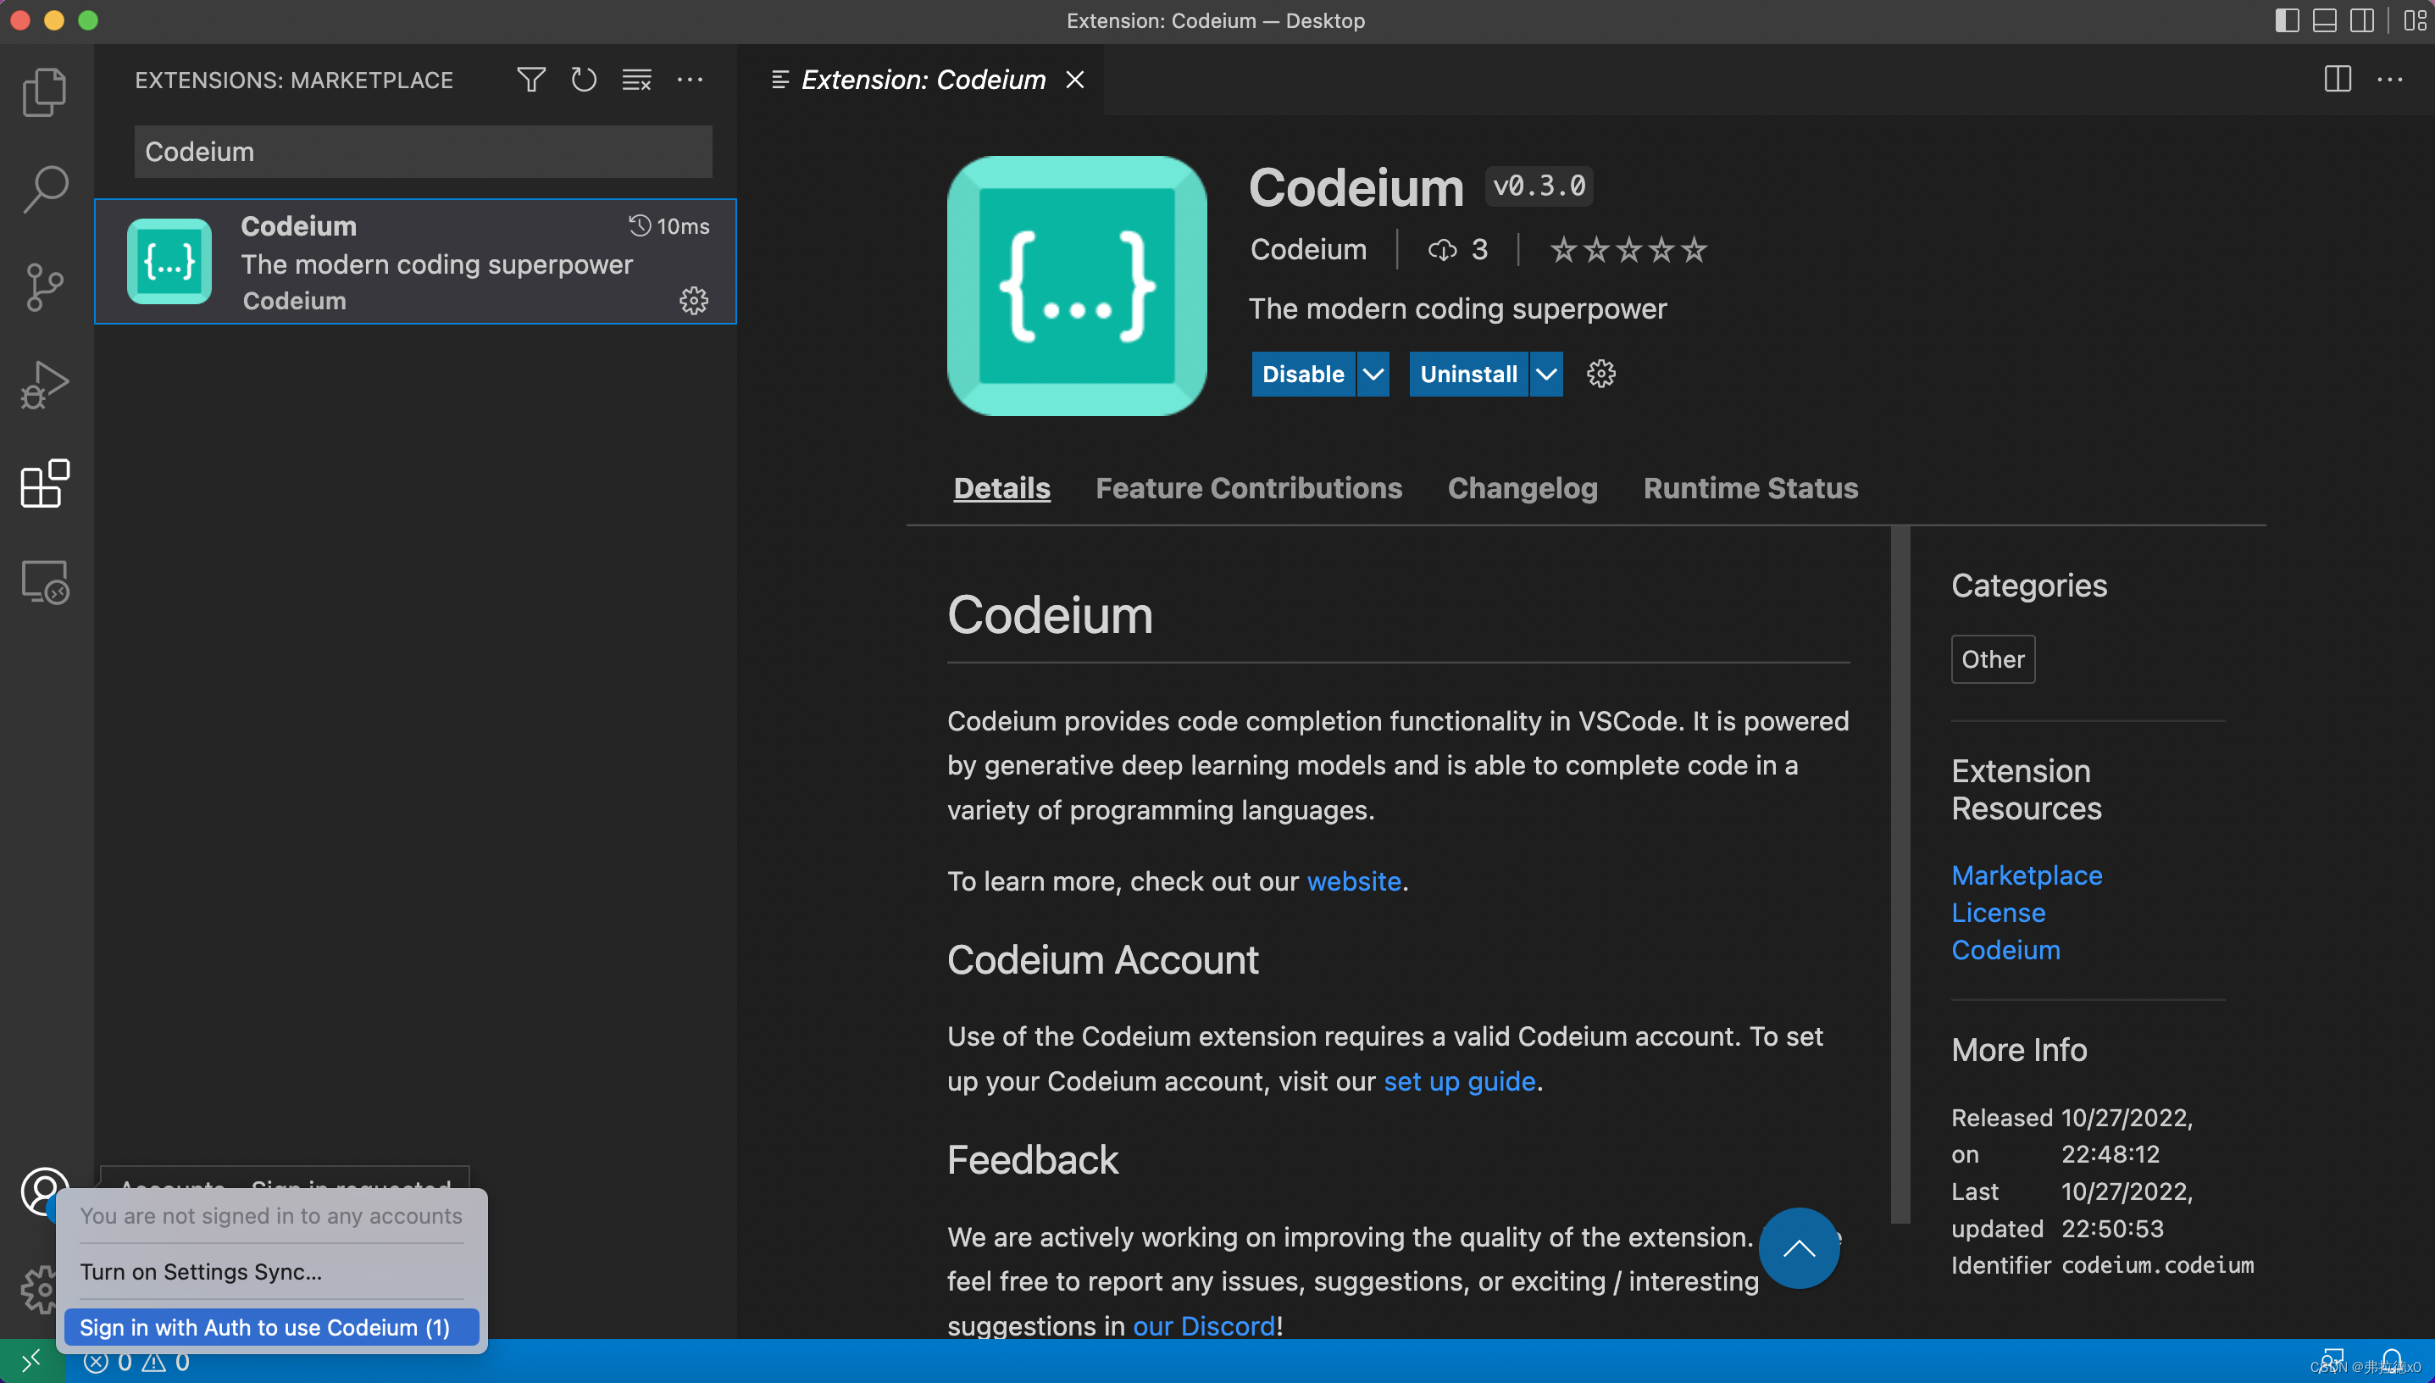Click the set up guide hyperlink
2435x1383 pixels.
pyautogui.click(x=1458, y=1080)
